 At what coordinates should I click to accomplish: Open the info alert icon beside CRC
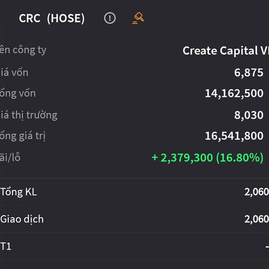(110, 18)
